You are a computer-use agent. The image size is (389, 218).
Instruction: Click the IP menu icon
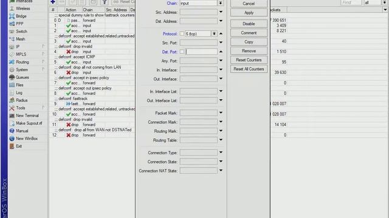pyautogui.click(x=12, y=47)
